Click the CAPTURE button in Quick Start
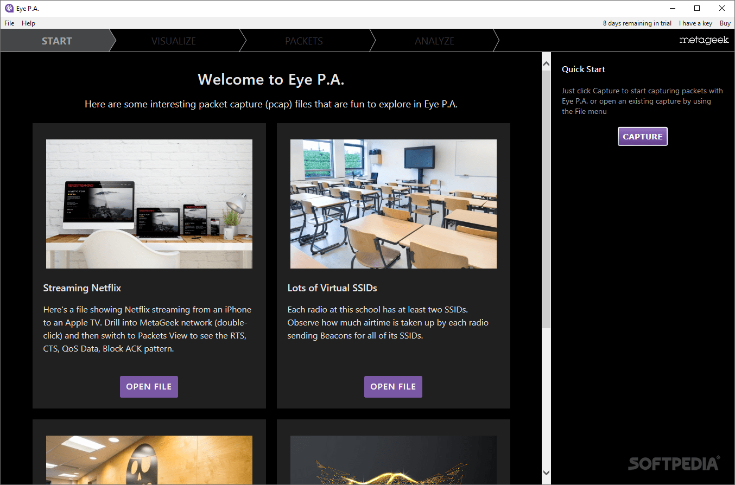 pyautogui.click(x=643, y=137)
